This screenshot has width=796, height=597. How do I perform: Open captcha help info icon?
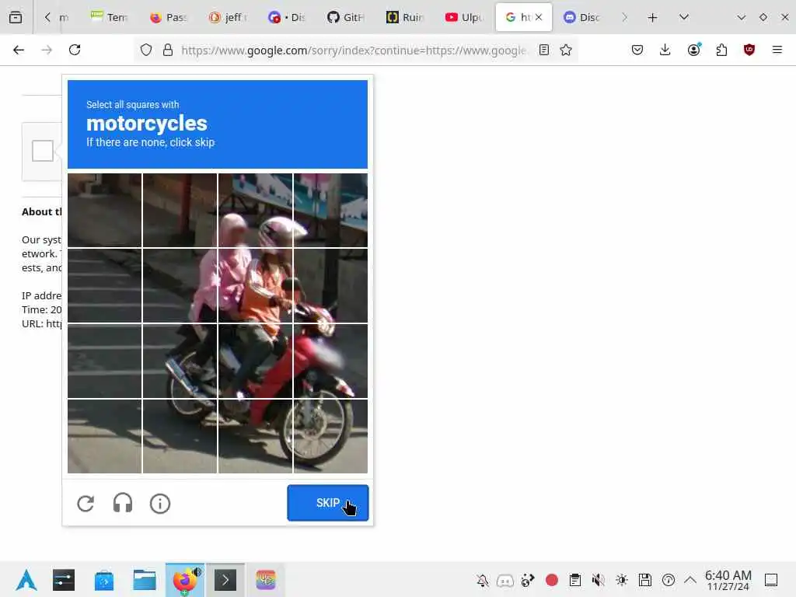(160, 504)
